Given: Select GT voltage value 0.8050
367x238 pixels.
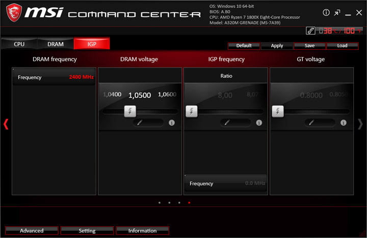Looking at the screenshot, I should click(338, 95).
